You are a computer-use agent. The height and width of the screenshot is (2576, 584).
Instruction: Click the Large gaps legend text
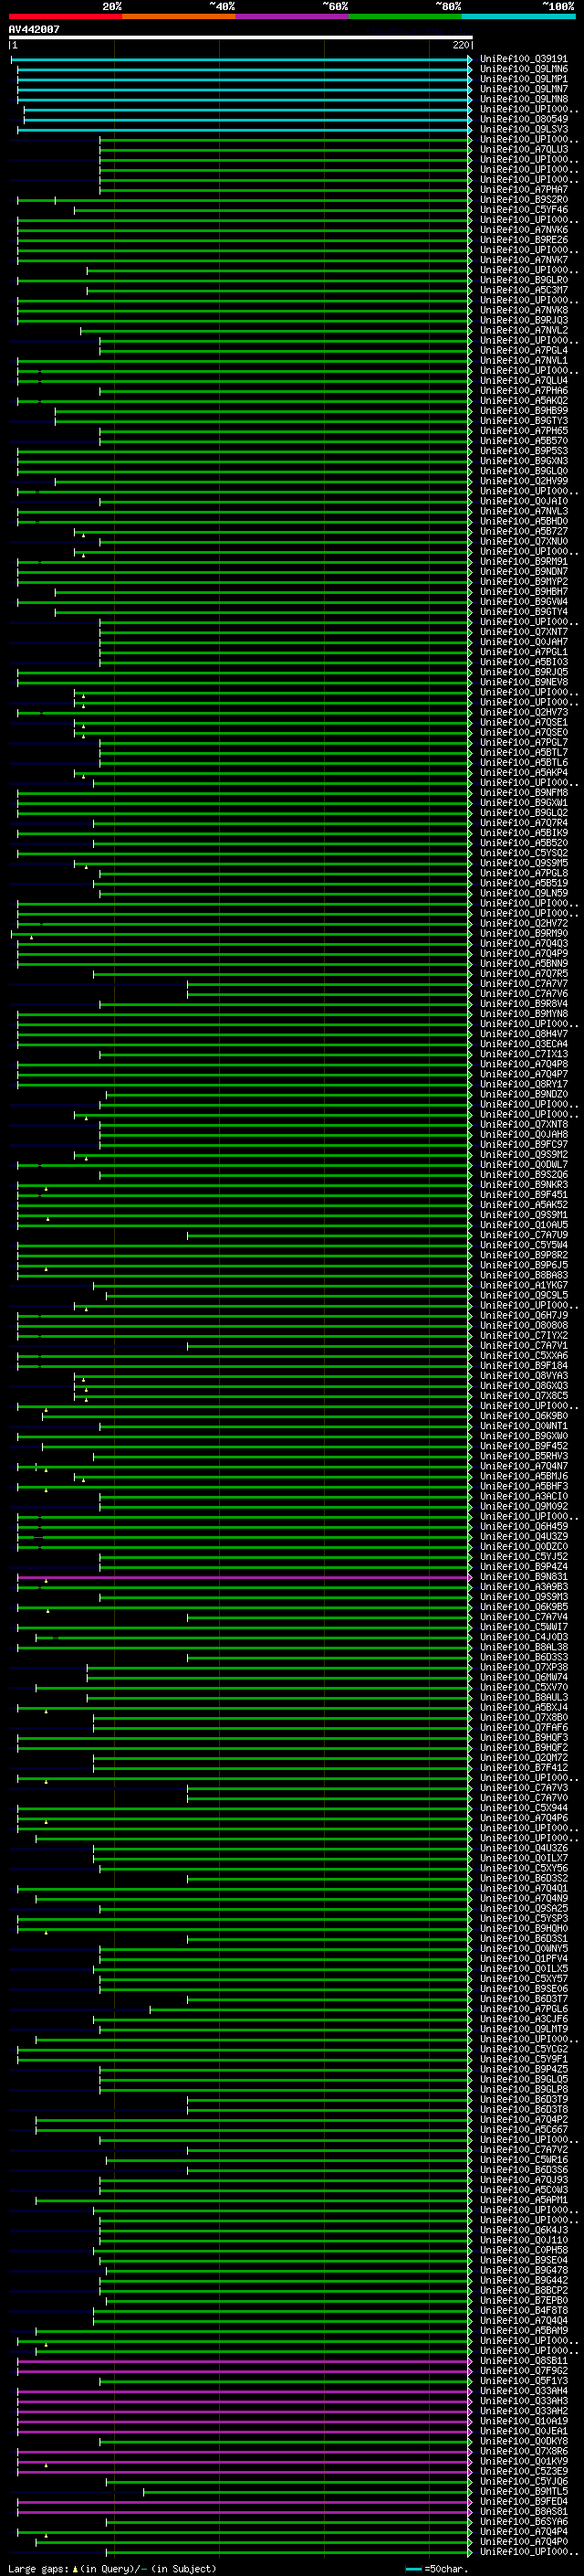38,2569
